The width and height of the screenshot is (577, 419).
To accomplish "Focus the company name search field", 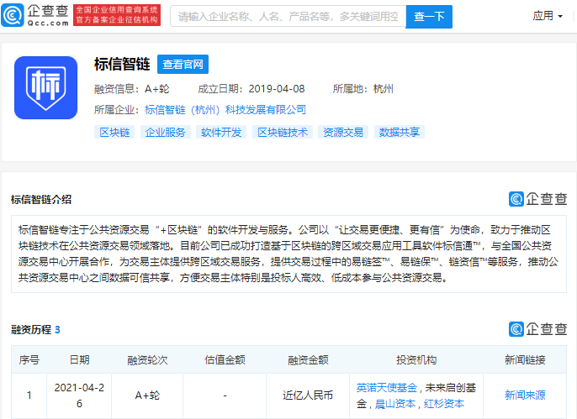I will tap(288, 16).
